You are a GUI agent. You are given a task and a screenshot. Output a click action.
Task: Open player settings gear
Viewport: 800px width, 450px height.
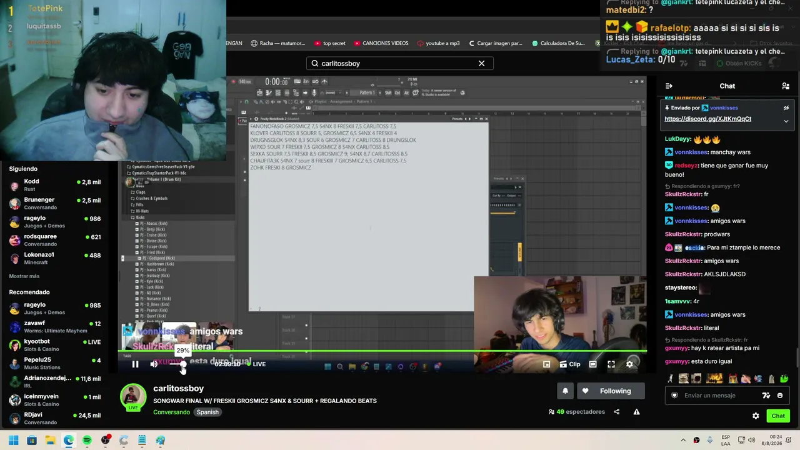[629, 364]
